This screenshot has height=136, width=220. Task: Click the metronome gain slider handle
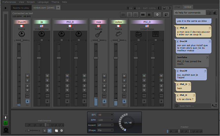click(46, 125)
